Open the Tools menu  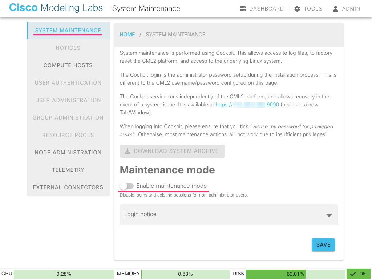[x=308, y=9]
